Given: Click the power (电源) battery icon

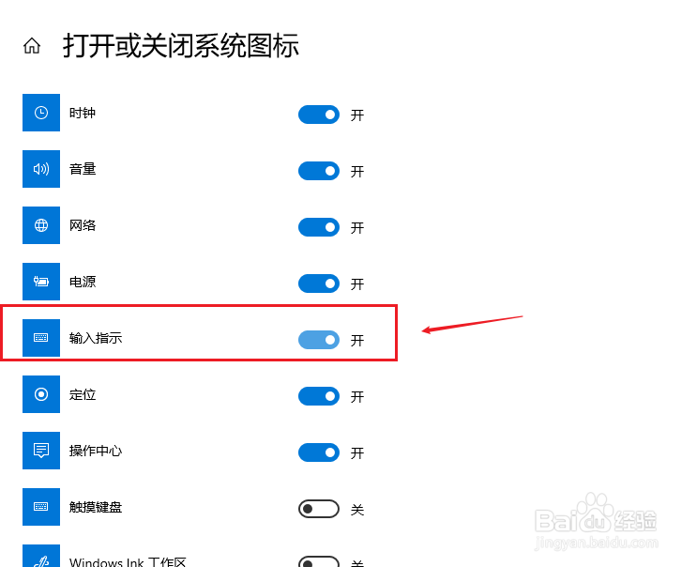Looking at the screenshot, I should coord(41,282).
